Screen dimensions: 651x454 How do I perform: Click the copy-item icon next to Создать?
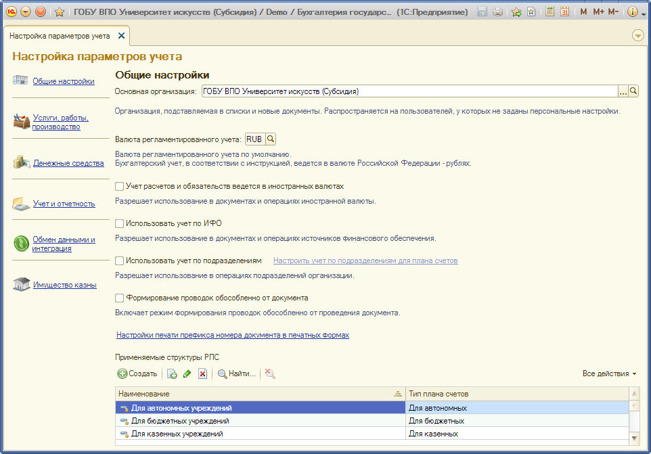[172, 374]
